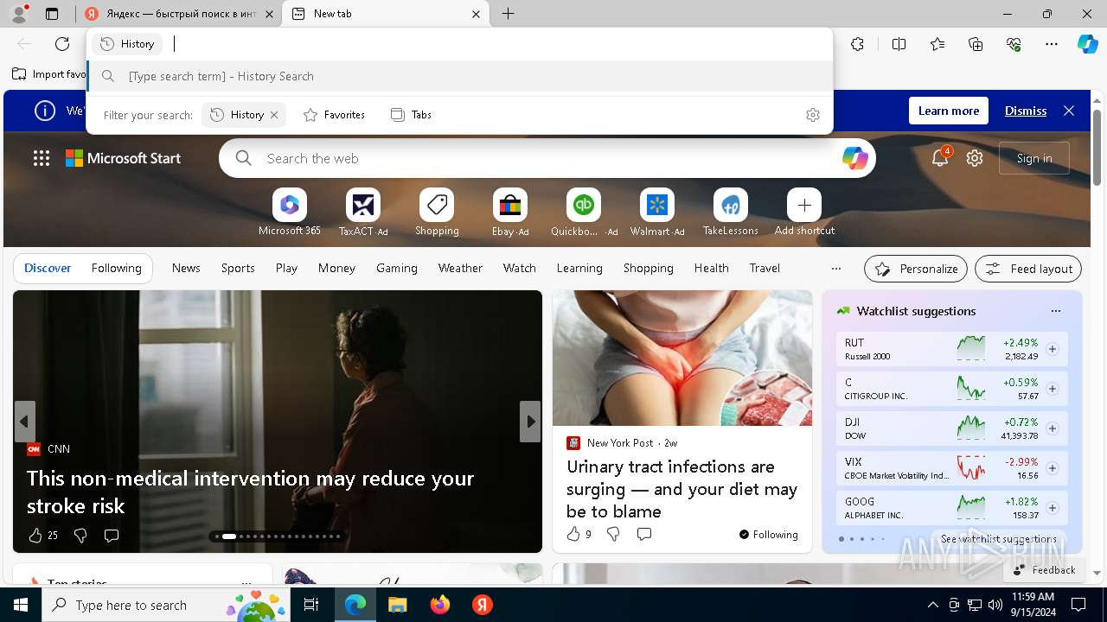Click the Feedback button
The height and width of the screenshot is (622, 1107).
tap(1045, 570)
